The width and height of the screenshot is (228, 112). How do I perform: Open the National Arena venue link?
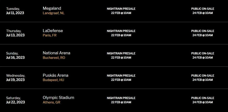click(56, 53)
